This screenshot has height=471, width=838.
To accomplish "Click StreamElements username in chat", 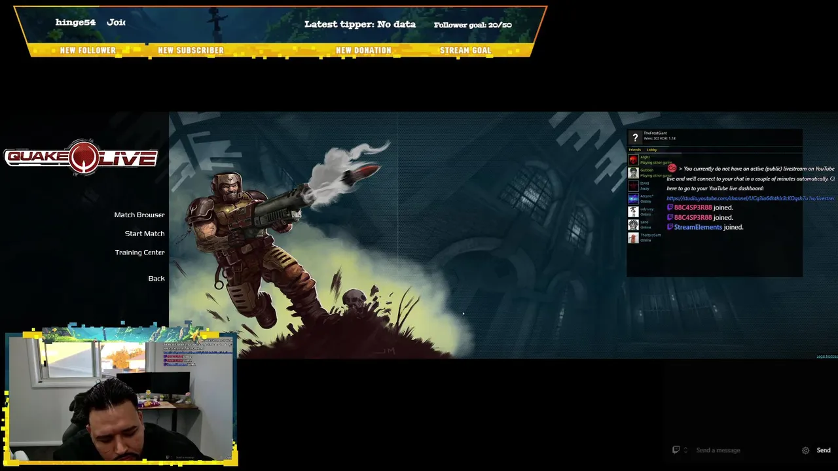I will (698, 227).
